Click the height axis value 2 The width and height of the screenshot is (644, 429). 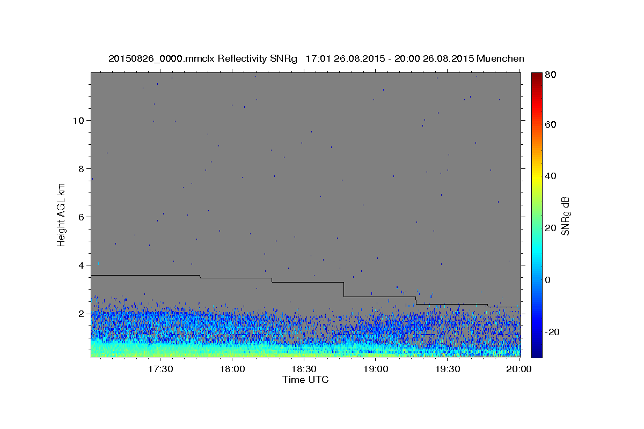point(82,314)
